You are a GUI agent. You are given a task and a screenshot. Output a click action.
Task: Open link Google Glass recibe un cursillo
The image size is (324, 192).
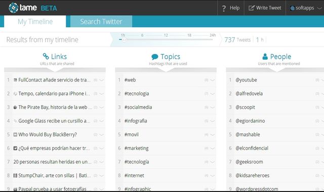54,121
